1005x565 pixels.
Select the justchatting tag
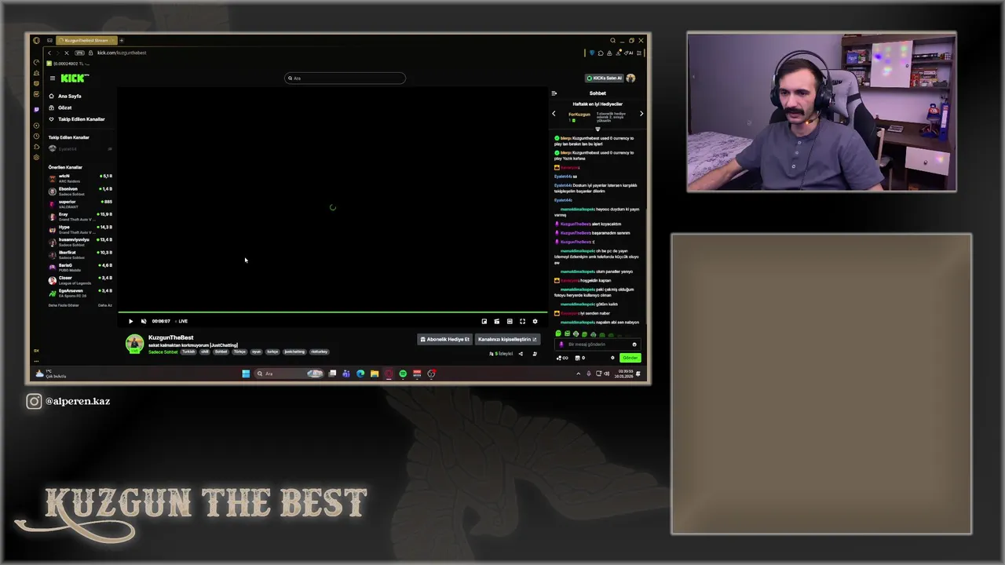(294, 352)
